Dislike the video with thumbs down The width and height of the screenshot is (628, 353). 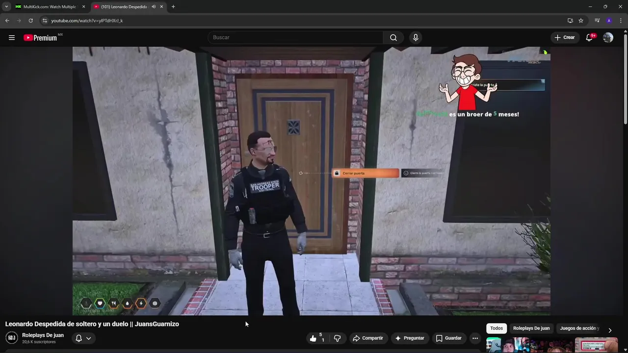[337, 338]
